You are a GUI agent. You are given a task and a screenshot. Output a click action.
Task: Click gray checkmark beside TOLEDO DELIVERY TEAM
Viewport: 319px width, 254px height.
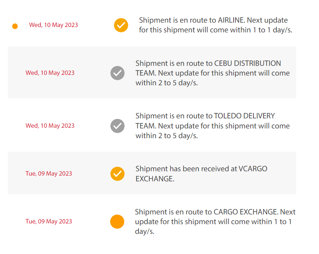point(118,126)
